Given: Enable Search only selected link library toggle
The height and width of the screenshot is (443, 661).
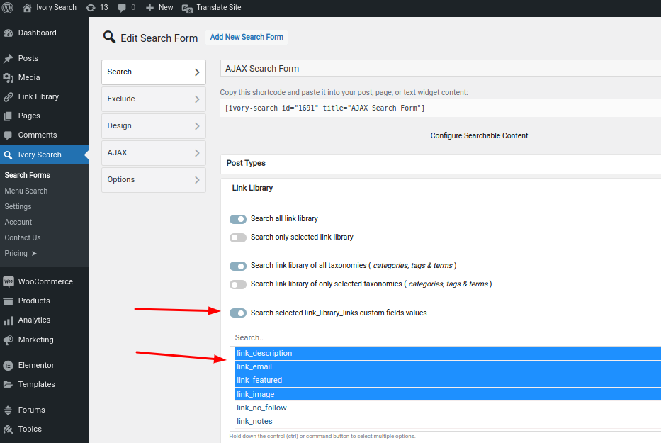Looking at the screenshot, I should [x=238, y=237].
